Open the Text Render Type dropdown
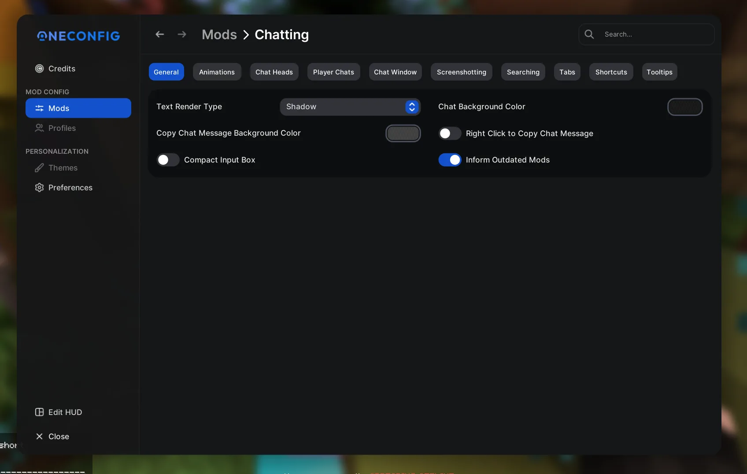Screen dimensions: 747x474 click(x=350, y=107)
